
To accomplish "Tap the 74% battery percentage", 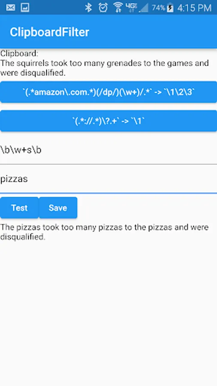I will point(158,8).
